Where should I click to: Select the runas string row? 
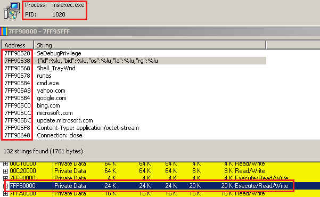pos(44,76)
